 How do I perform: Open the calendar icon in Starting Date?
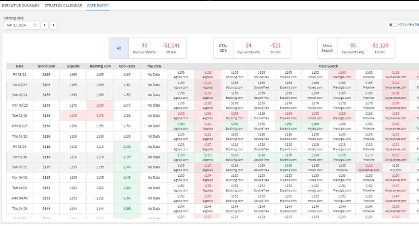[x=35, y=25]
